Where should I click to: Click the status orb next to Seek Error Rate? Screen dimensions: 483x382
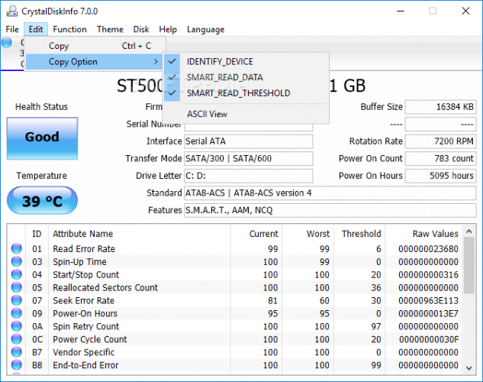tap(17, 301)
